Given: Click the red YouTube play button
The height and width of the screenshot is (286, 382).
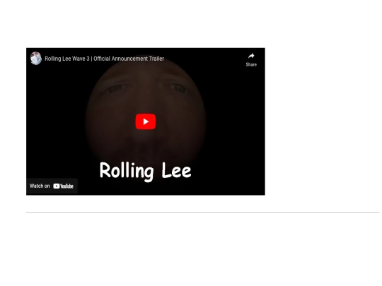Looking at the screenshot, I should 146,121.
